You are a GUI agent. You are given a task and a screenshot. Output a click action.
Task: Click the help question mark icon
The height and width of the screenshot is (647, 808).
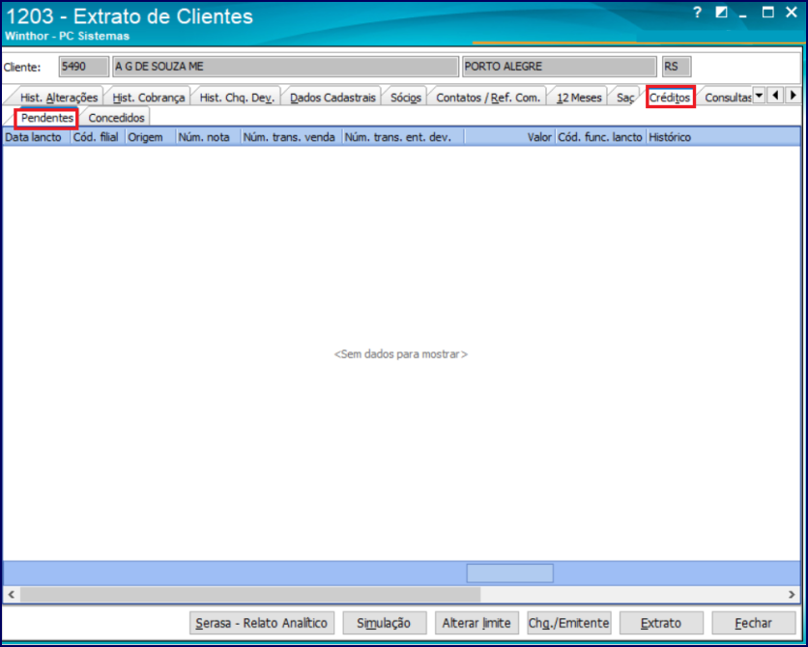(x=697, y=13)
